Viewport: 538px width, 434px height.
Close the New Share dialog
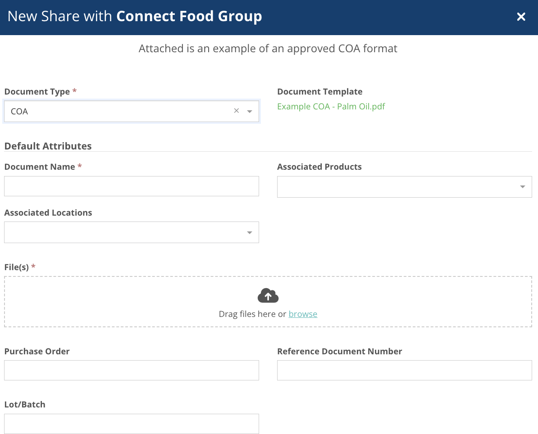521,17
